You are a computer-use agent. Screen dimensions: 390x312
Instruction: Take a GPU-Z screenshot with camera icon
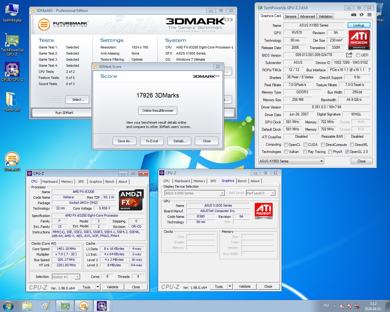coord(353,15)
